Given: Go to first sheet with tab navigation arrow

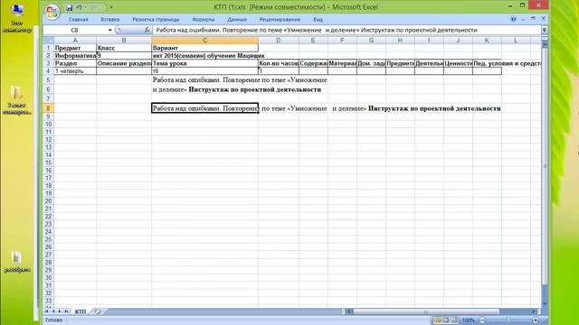Looking at the screenshot, I should click(x=47, y=311).
